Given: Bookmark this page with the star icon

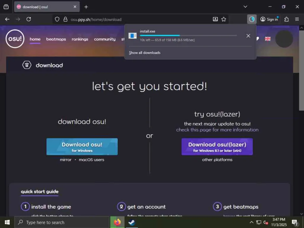Looking at the screenshot, I should tap(224, 19).
